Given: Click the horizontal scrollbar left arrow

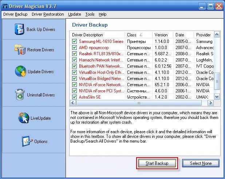Looking at the screenshot, I should (x=73, y=103).
